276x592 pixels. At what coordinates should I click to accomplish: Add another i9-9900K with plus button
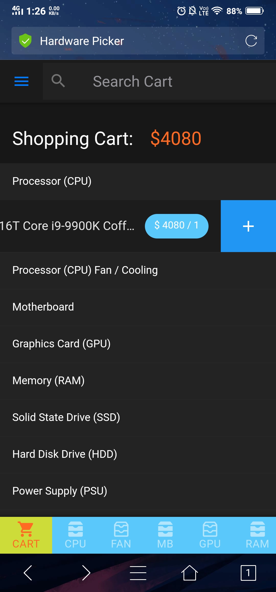[248, 226]
